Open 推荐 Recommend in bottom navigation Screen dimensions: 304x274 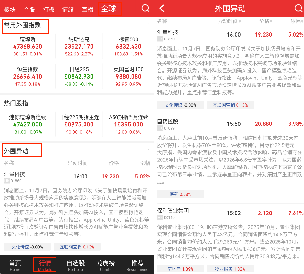(x=137, y=265)
